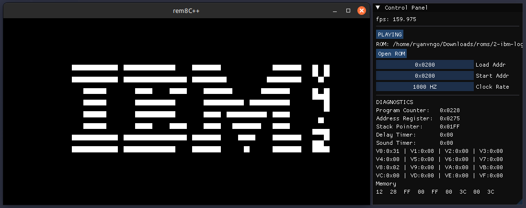Screen dimensions: 526x208
Task: Click the Memory label
Action: [x=386, y=184]
